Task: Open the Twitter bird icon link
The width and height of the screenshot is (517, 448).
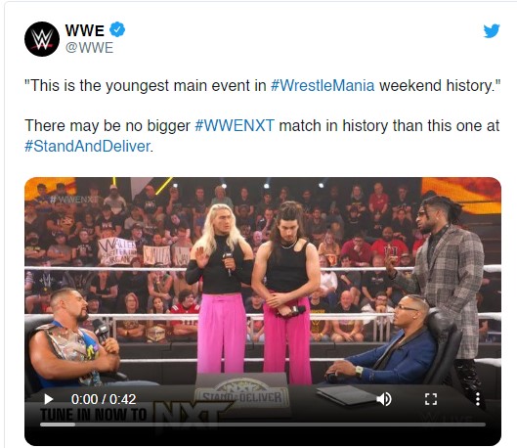Action: pyautogui.click(x=492, y=31)
